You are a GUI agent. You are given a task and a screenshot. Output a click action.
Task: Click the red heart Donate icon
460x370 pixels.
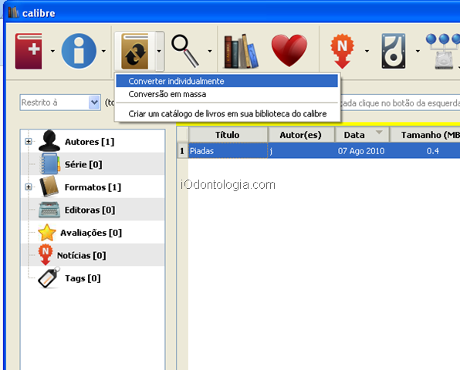(289, 50)
